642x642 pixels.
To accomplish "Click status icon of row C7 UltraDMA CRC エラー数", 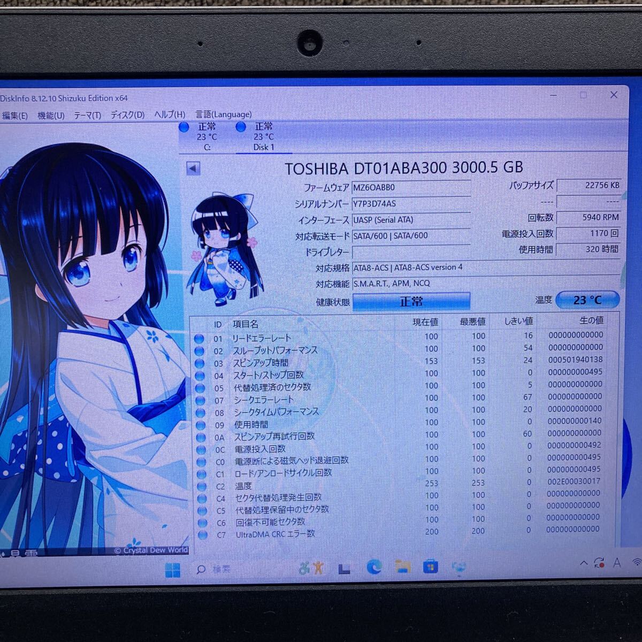I will pos(203,534).
